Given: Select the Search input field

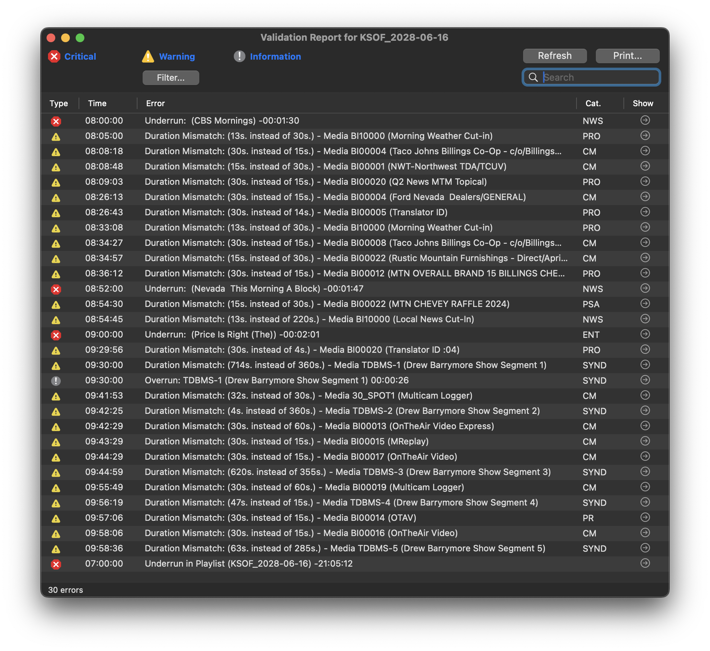Looking at the screenshot, I should [x=593, y=77].
